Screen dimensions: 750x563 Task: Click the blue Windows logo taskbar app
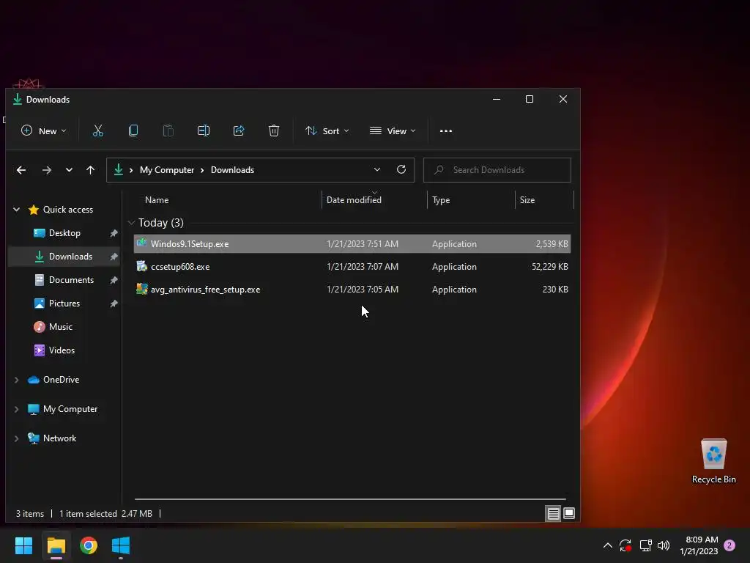(x=121, y=545)
